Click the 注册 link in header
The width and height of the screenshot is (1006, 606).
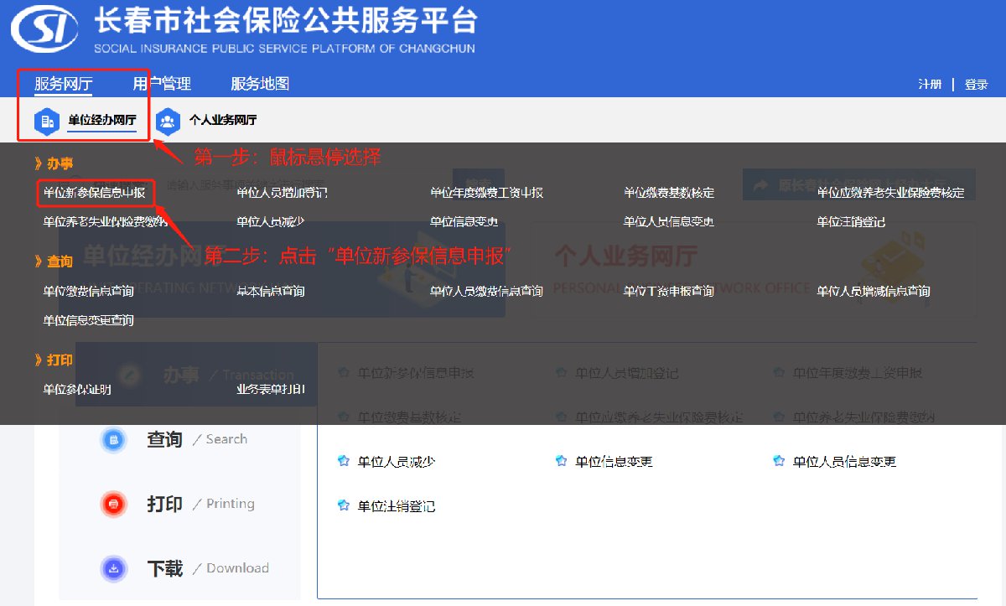coord(930,85)
